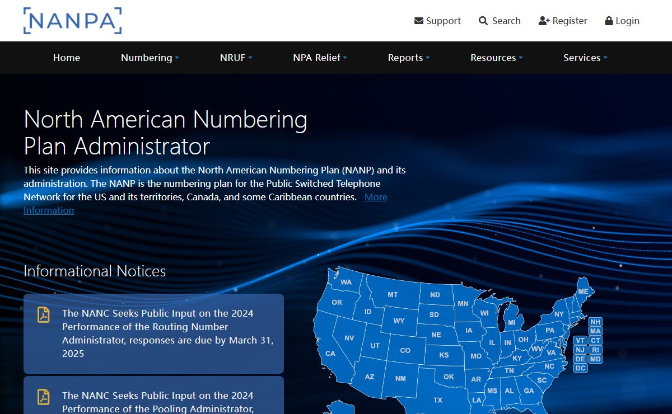Select New York (NY) on the map
The width and height of the screenshot is (672, 414).
point(559,314)
